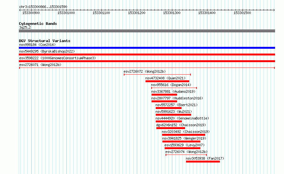Click ruler position 153301200
Viewport: 284px width, 174px height.
pos(137,13)
